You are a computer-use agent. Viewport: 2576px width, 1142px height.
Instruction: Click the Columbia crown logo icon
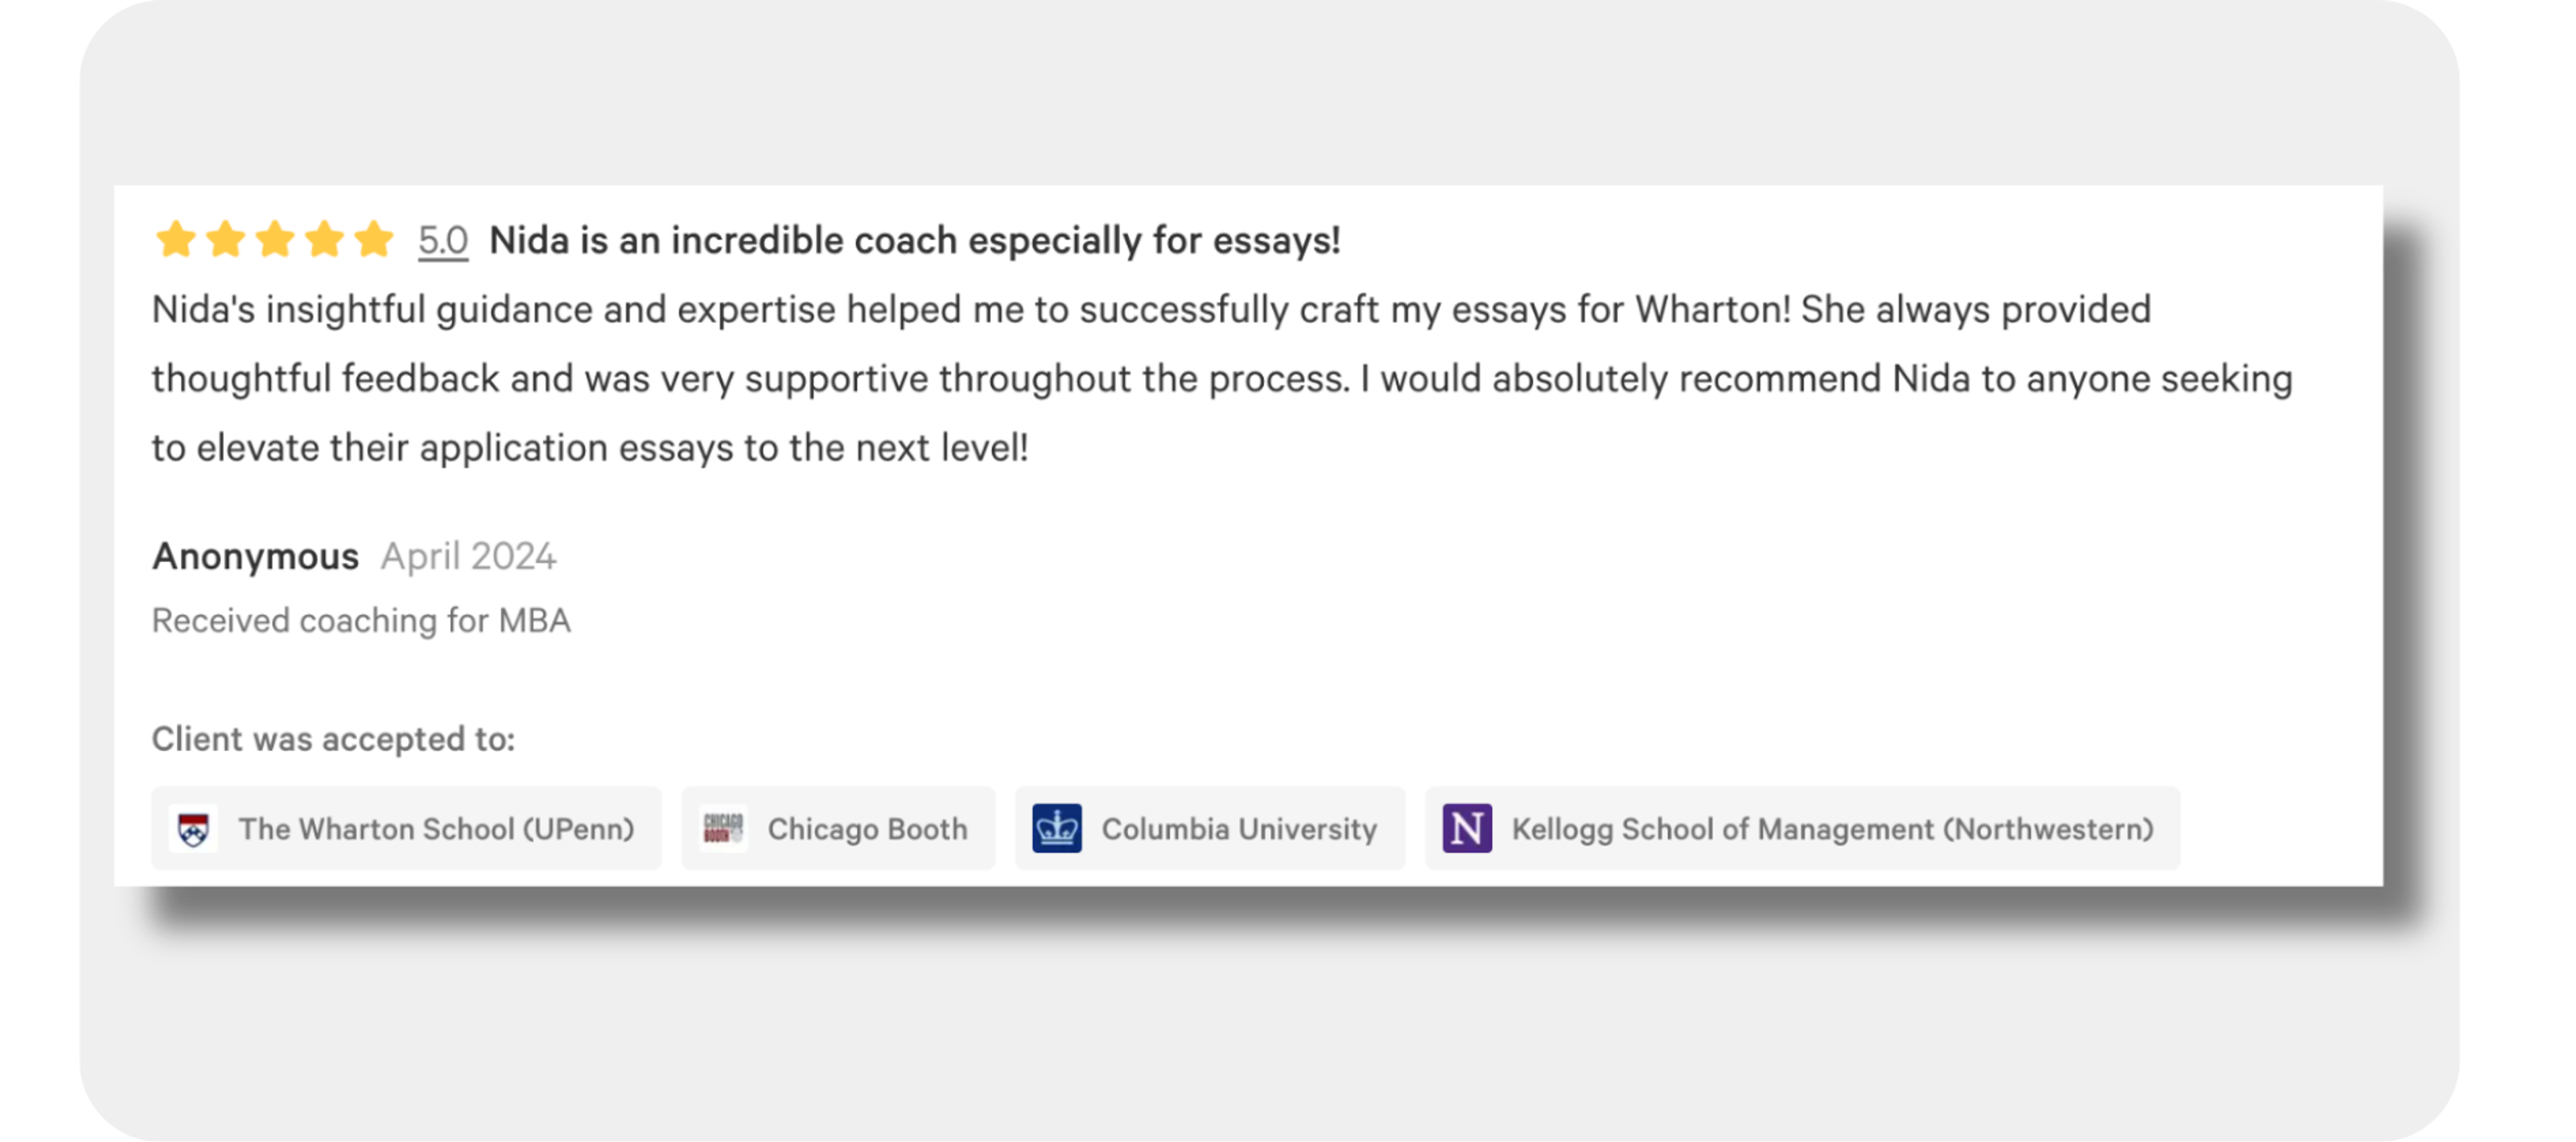(x=1057, y=829)
